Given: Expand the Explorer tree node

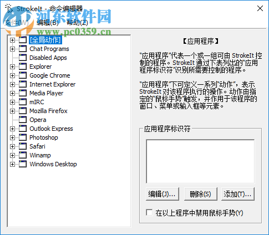Looking at the screenshot, I should pos(12,67).
